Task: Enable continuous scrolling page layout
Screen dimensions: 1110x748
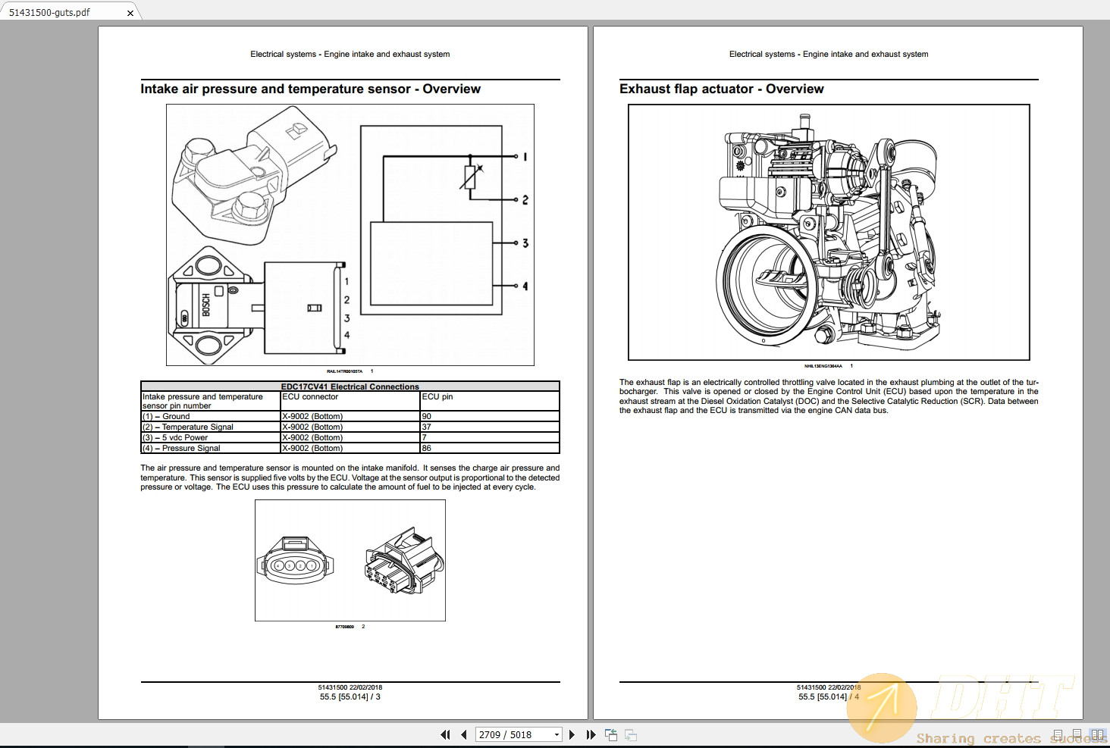Action: 1077,734
